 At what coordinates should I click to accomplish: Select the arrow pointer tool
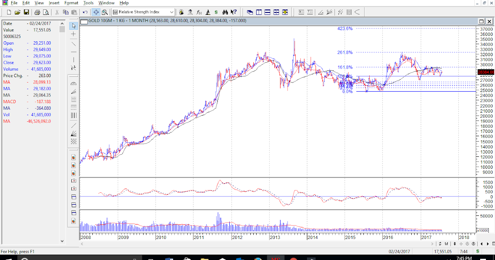(x=73, y=26)
